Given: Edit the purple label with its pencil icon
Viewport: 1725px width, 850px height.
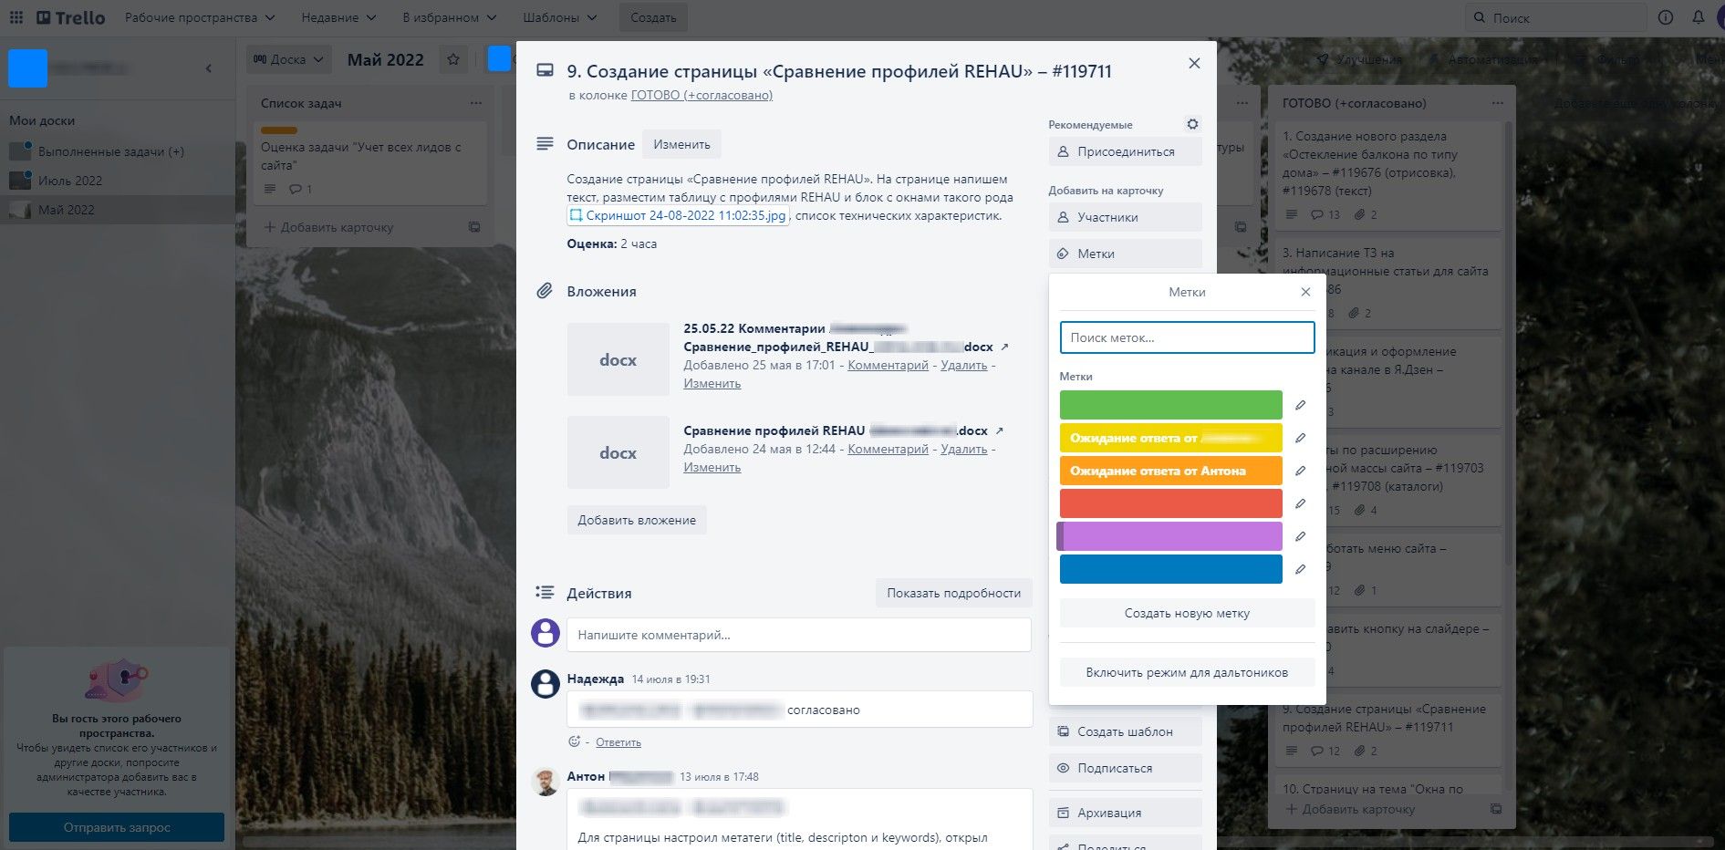Looking at the screenshot, I should point(1300,536).
